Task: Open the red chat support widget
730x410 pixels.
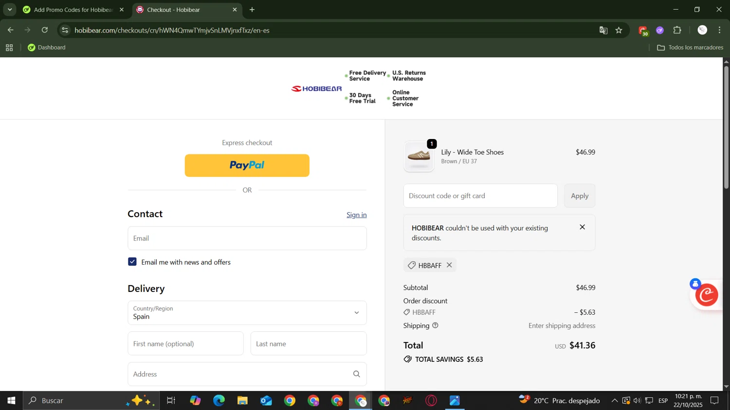Action: [x=707, y=295]
